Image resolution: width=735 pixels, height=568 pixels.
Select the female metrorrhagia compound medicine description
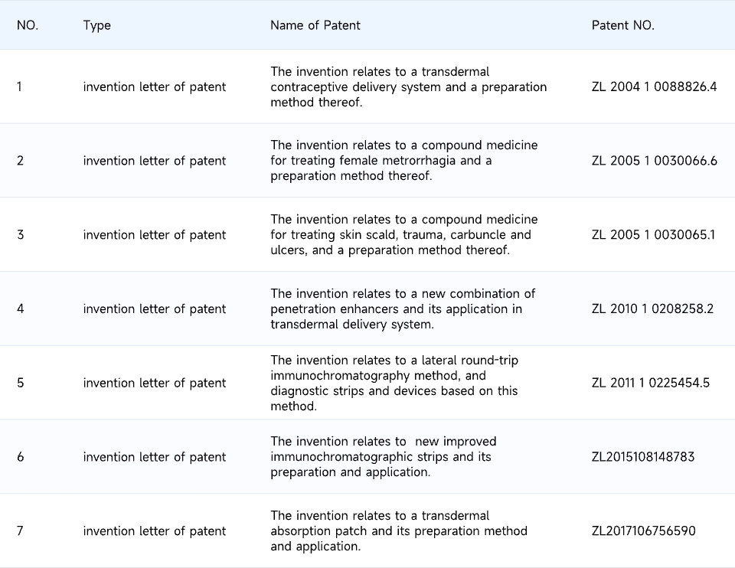click(x=403, y=161)
